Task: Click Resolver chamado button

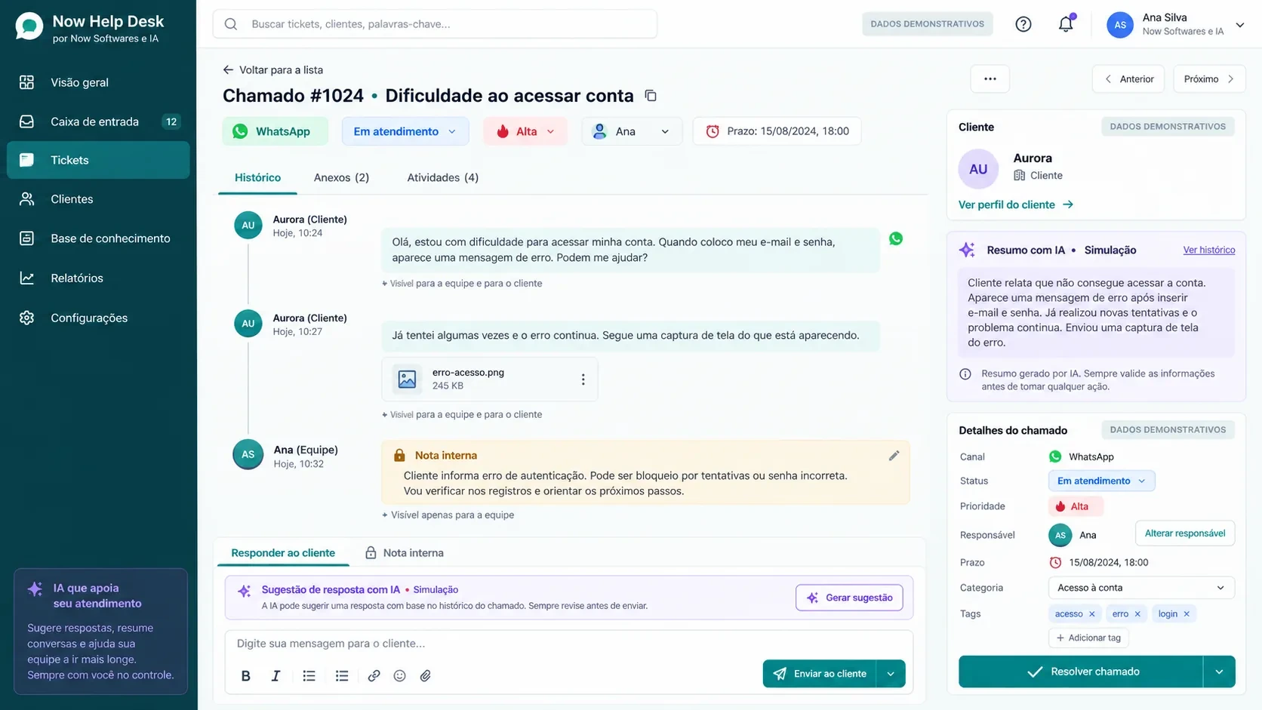Action: (x=1081, y=672)
